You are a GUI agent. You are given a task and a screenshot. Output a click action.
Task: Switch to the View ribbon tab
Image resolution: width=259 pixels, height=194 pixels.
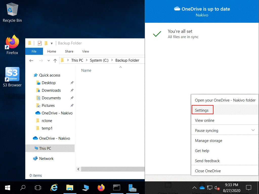[x=85, y=51]
